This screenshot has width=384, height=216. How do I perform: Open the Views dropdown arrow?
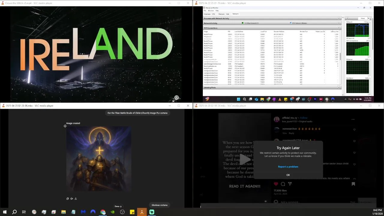(369, 18)
